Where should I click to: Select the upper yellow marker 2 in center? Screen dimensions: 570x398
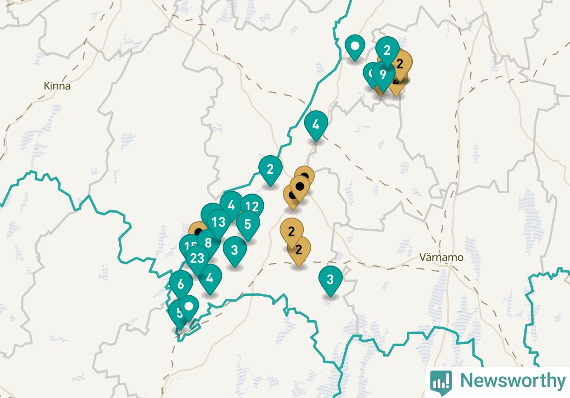coord(291,231)
